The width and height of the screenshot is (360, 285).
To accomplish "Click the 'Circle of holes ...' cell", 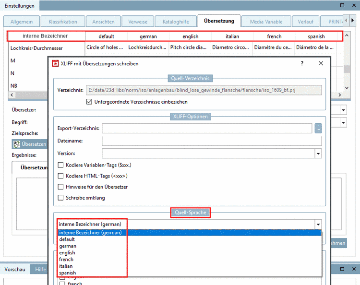I will 106,47.
